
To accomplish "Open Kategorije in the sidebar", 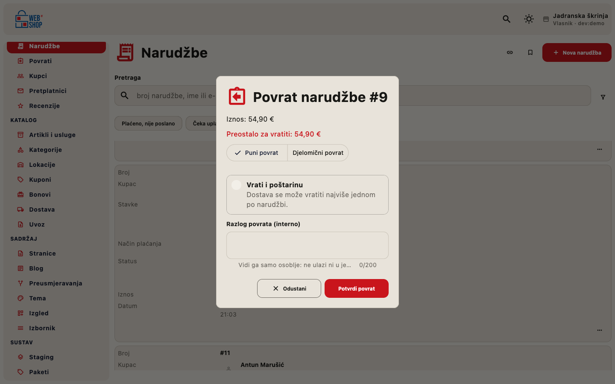I will pos(56,150).
